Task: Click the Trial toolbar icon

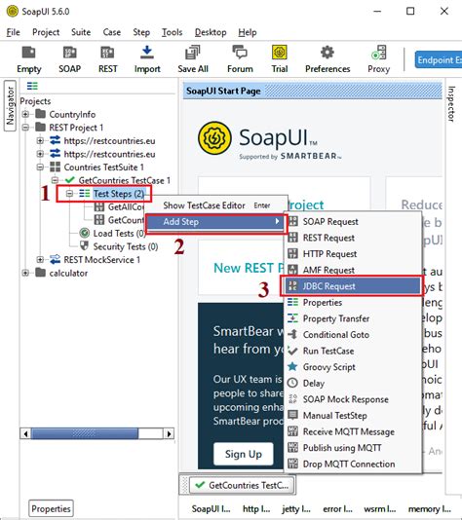Action: coord(280,53)
